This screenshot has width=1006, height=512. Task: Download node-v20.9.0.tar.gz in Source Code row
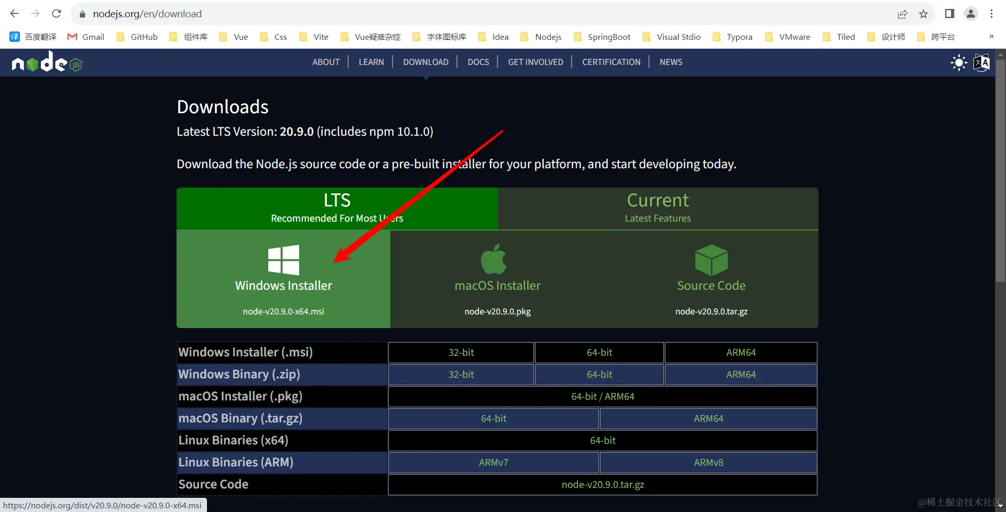click(x=603, y=485)
